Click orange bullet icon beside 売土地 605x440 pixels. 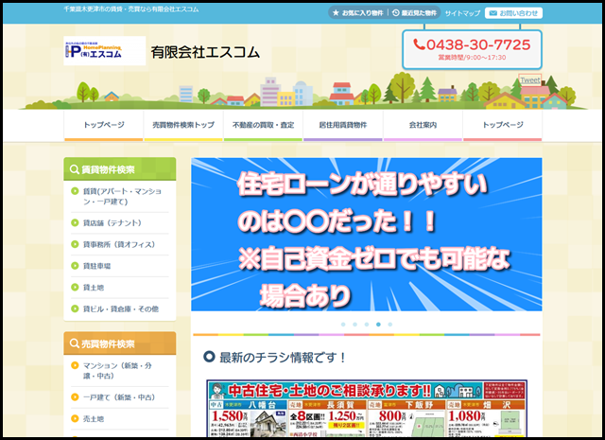[x=75, y=418]
